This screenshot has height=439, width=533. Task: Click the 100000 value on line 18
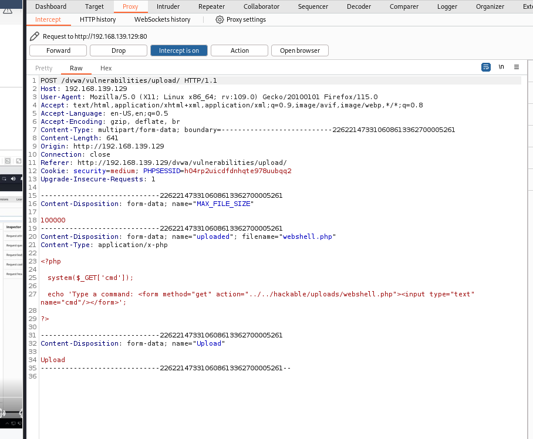tap(53, 220)
